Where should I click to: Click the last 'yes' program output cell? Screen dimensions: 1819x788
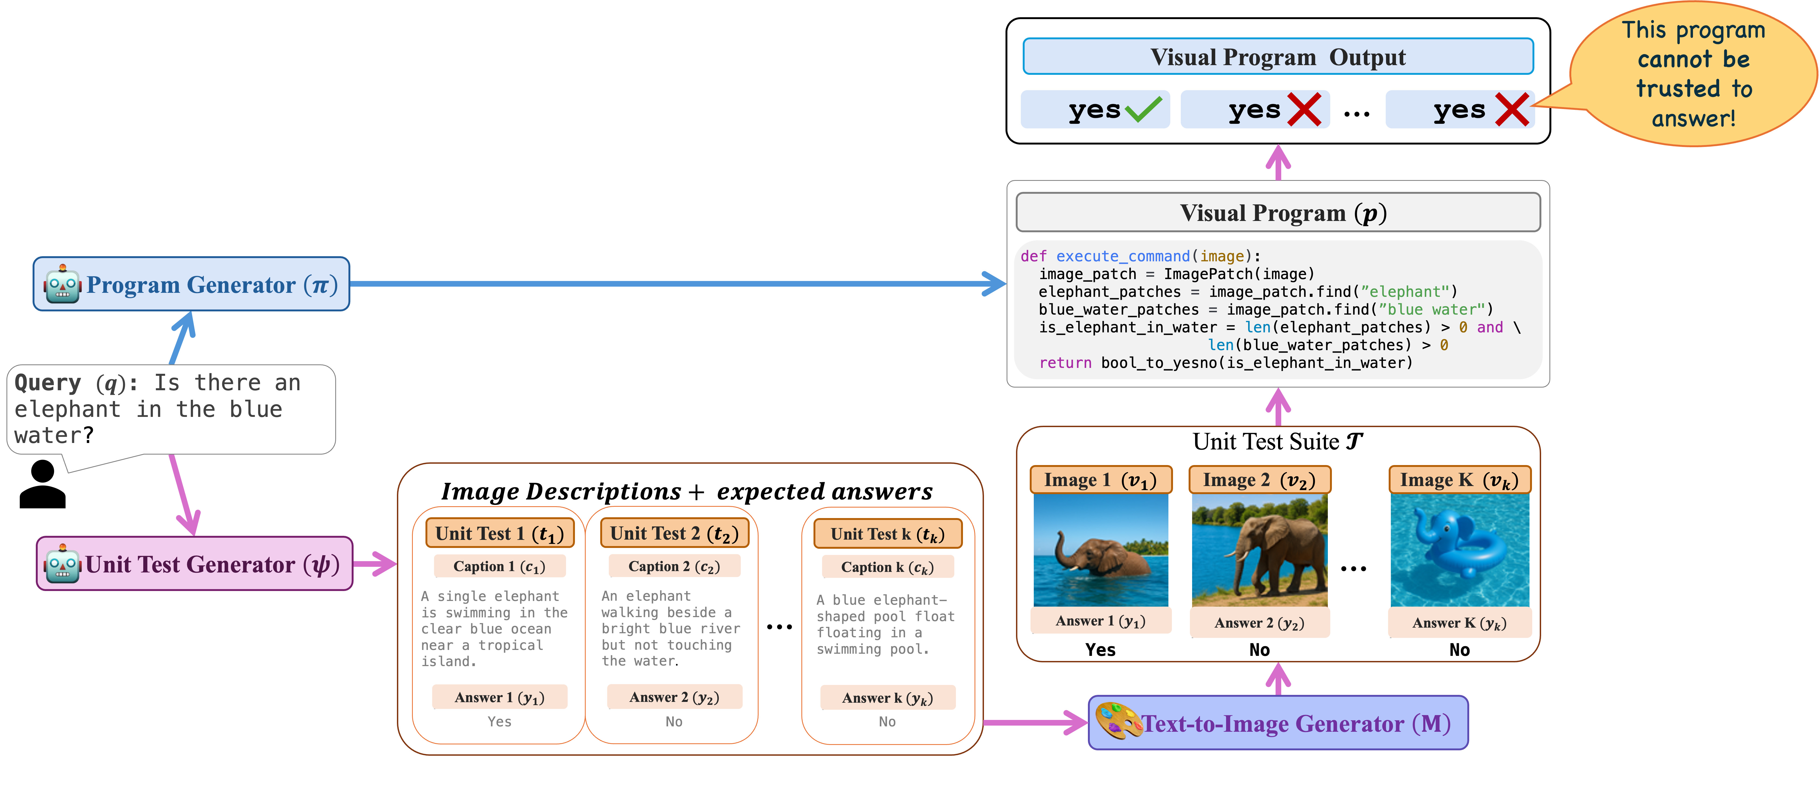pos(1460,109)
